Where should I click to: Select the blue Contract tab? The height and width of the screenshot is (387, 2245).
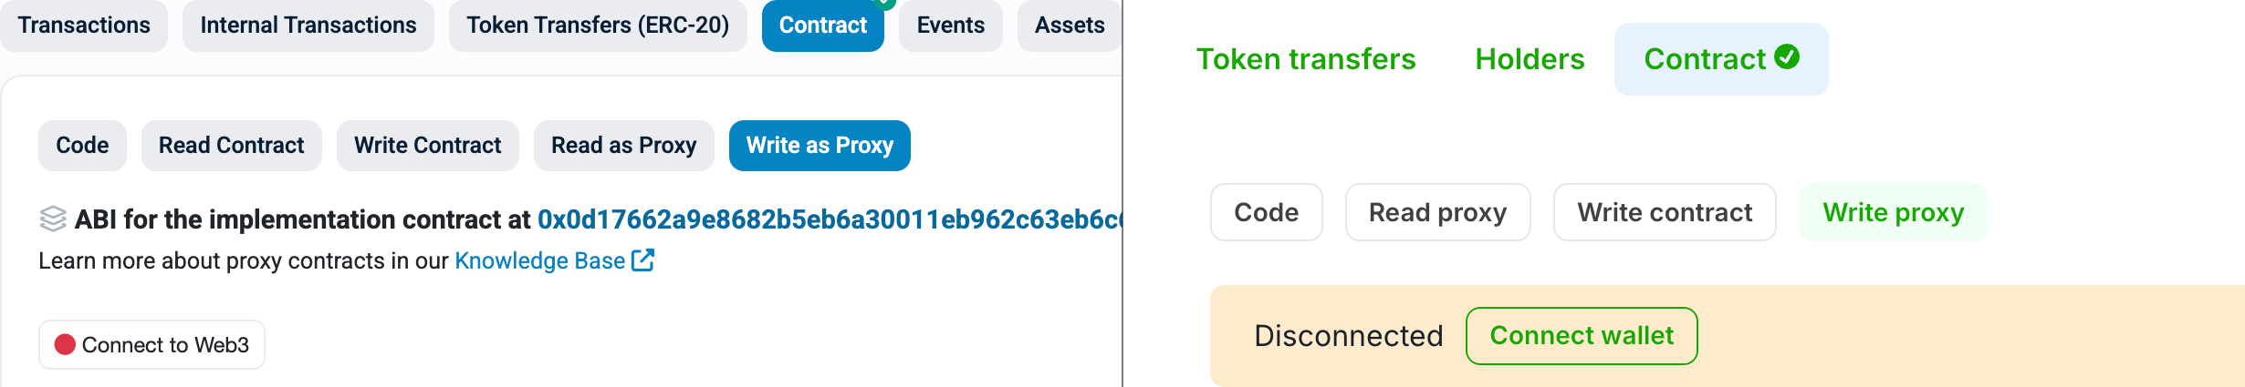(822, 25)
